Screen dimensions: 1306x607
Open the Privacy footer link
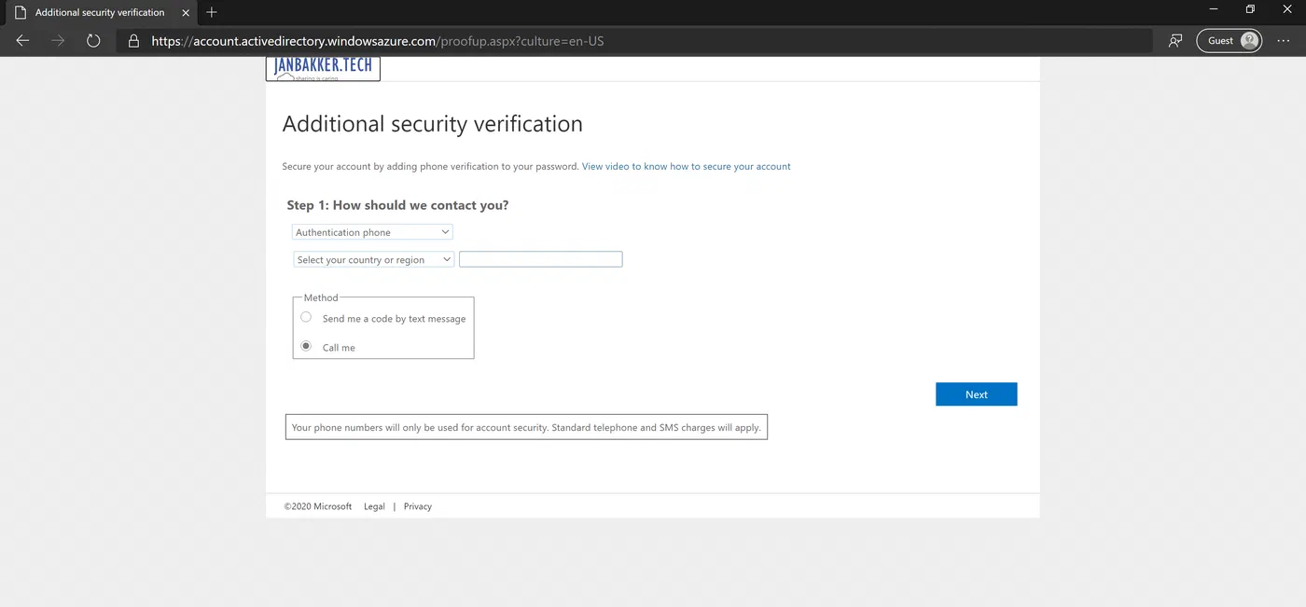coord(418,506)
